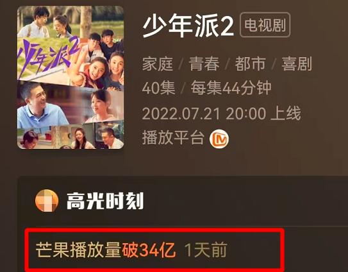Open the 家庭 genre link
Screen dimensions: 348x272
pyautogui.click(x=158, y=64)
